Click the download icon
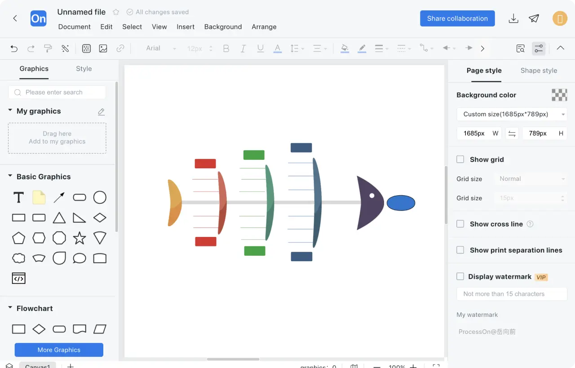Image resolution: width=575 pixels, height=368 pixels. tap(513, 18)
